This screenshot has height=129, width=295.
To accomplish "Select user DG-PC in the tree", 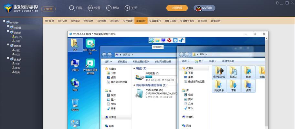I will pyautogui.click(x=17, y=37).
